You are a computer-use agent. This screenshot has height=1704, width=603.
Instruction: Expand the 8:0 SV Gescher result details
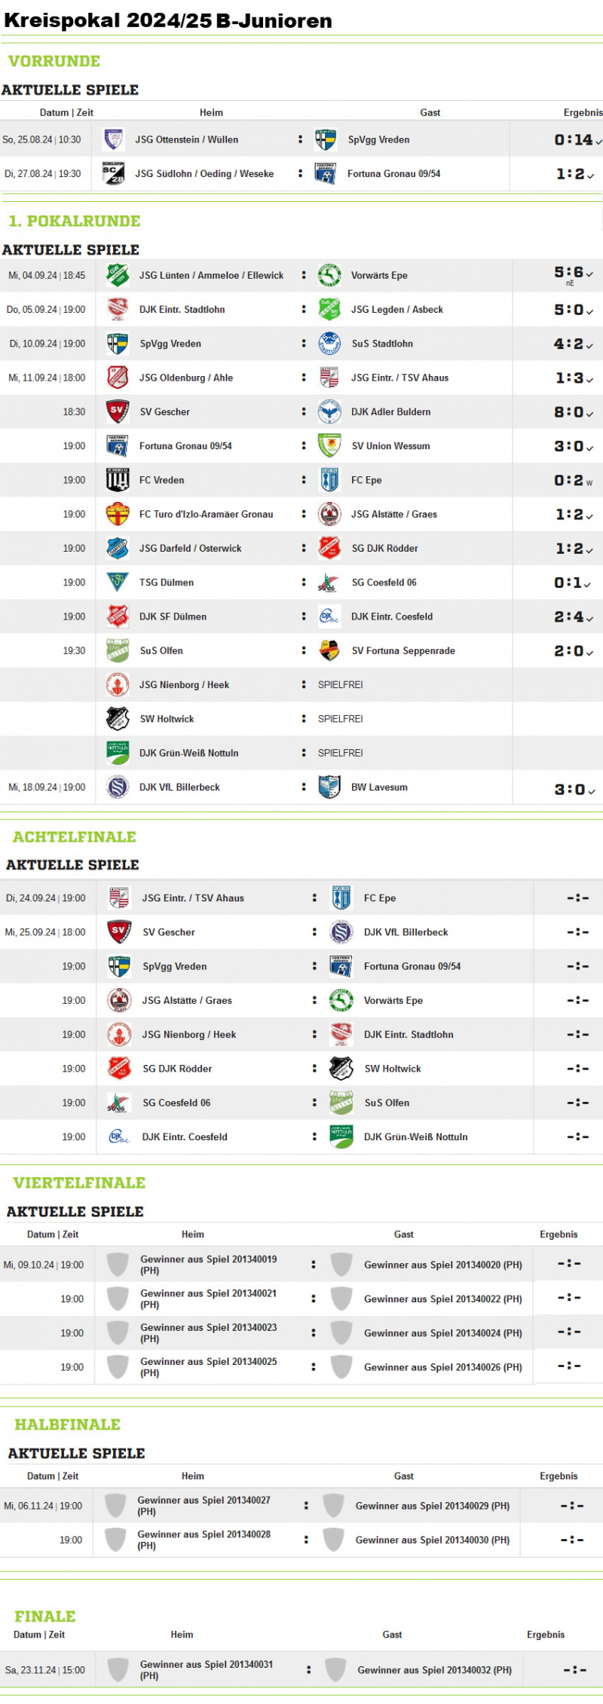click(x=574, y=412)
